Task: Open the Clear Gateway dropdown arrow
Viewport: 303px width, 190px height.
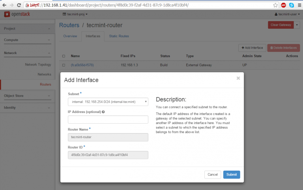Action: coord(297,25)
